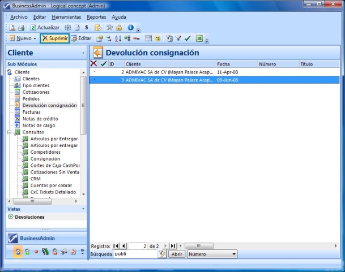Click the Búsqueda text field
Image resolution: width=345 pixels, height=272 pixels.
click(134, 254)
